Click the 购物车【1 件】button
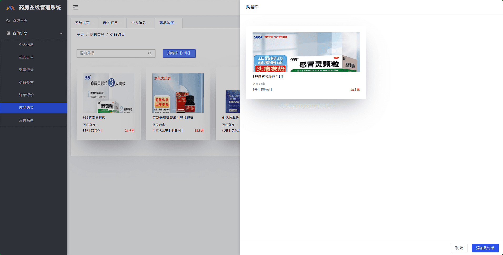503x255 pixels. coord(179,53)
